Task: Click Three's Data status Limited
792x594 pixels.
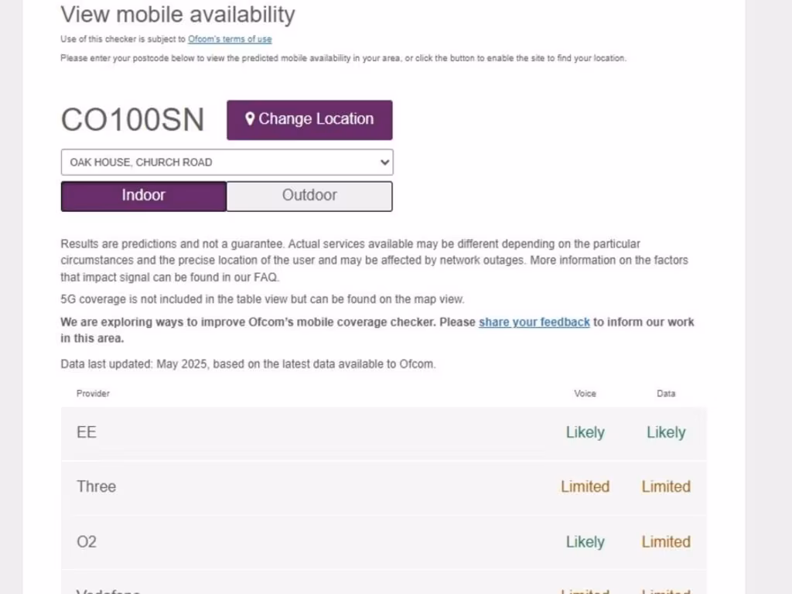Action: tap(666, 486)
